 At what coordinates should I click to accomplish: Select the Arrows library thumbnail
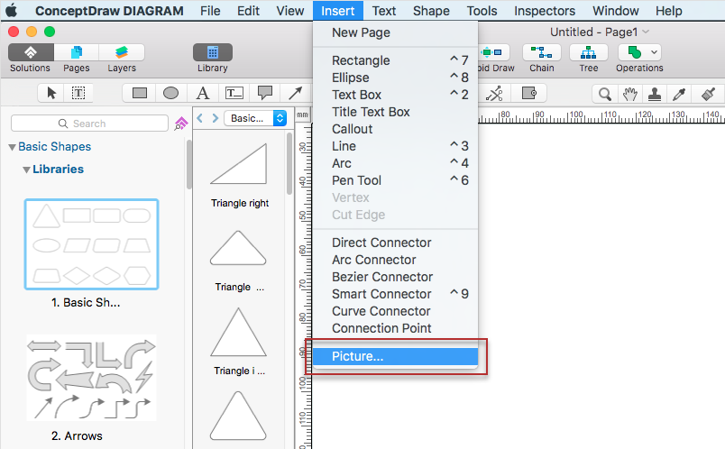[x=89, y=377]
